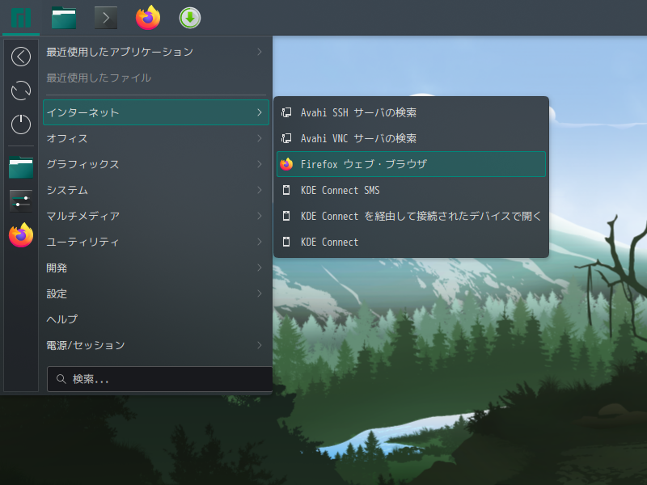
Task: Open the グラフィックス category
Action: pos(156,164)
